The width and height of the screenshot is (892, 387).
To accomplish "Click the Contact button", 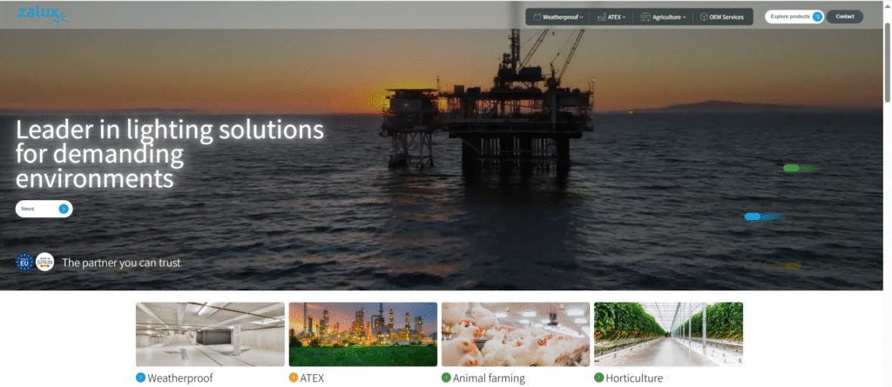I will pyautogui.click(x=845, y=17).
